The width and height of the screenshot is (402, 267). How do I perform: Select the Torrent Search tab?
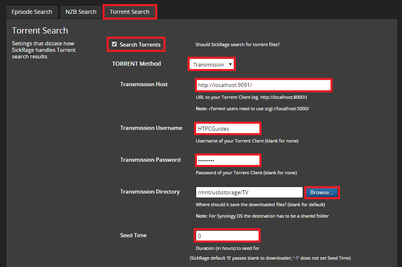pyautogui.click(x=130, y=12)
